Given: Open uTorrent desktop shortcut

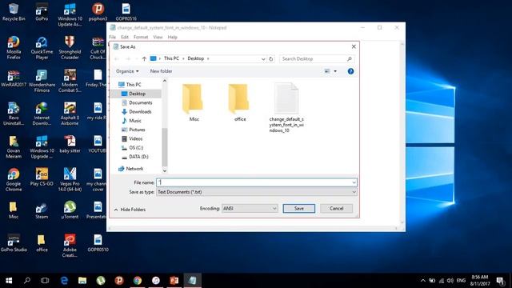Looking at the screenshot, I should (x=70, y=210).
